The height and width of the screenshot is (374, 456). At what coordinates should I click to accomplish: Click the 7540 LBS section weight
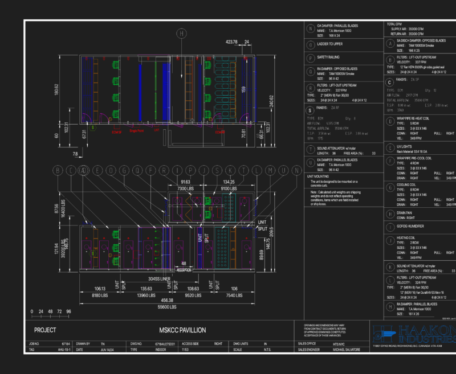point(234,295)
